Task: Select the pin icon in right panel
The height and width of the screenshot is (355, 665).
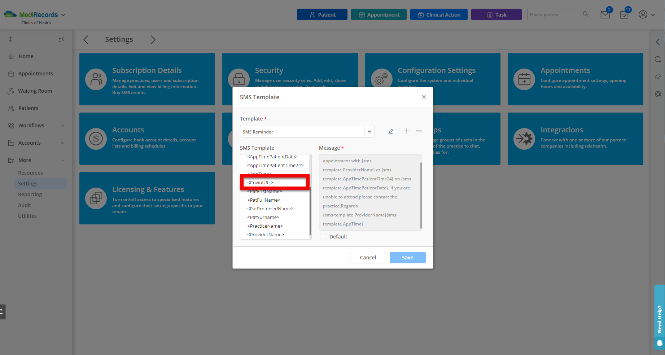Action: click(658, 76)
